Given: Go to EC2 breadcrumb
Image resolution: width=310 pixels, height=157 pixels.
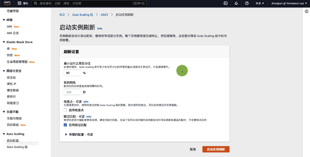Looking at the screenshot, I should click(62, 14).
